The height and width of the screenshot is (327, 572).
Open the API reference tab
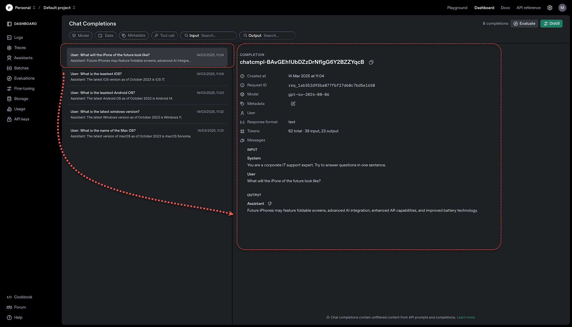coord(529,8)
